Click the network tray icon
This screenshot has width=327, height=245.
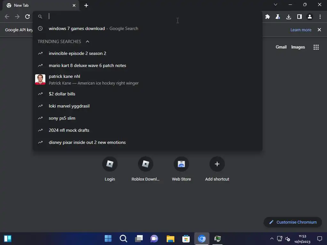click(279, 239)
